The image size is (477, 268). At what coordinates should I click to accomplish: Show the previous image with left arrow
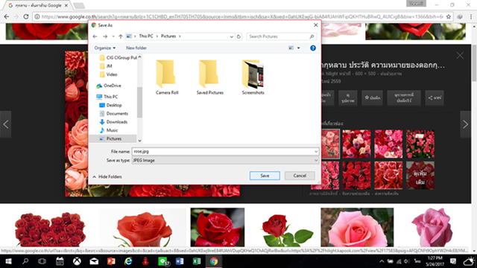6,124
